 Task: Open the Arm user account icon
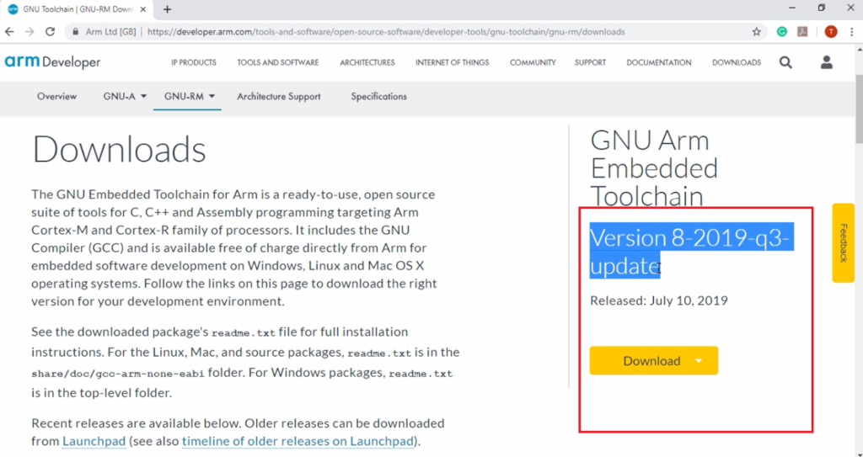(827, 62)
